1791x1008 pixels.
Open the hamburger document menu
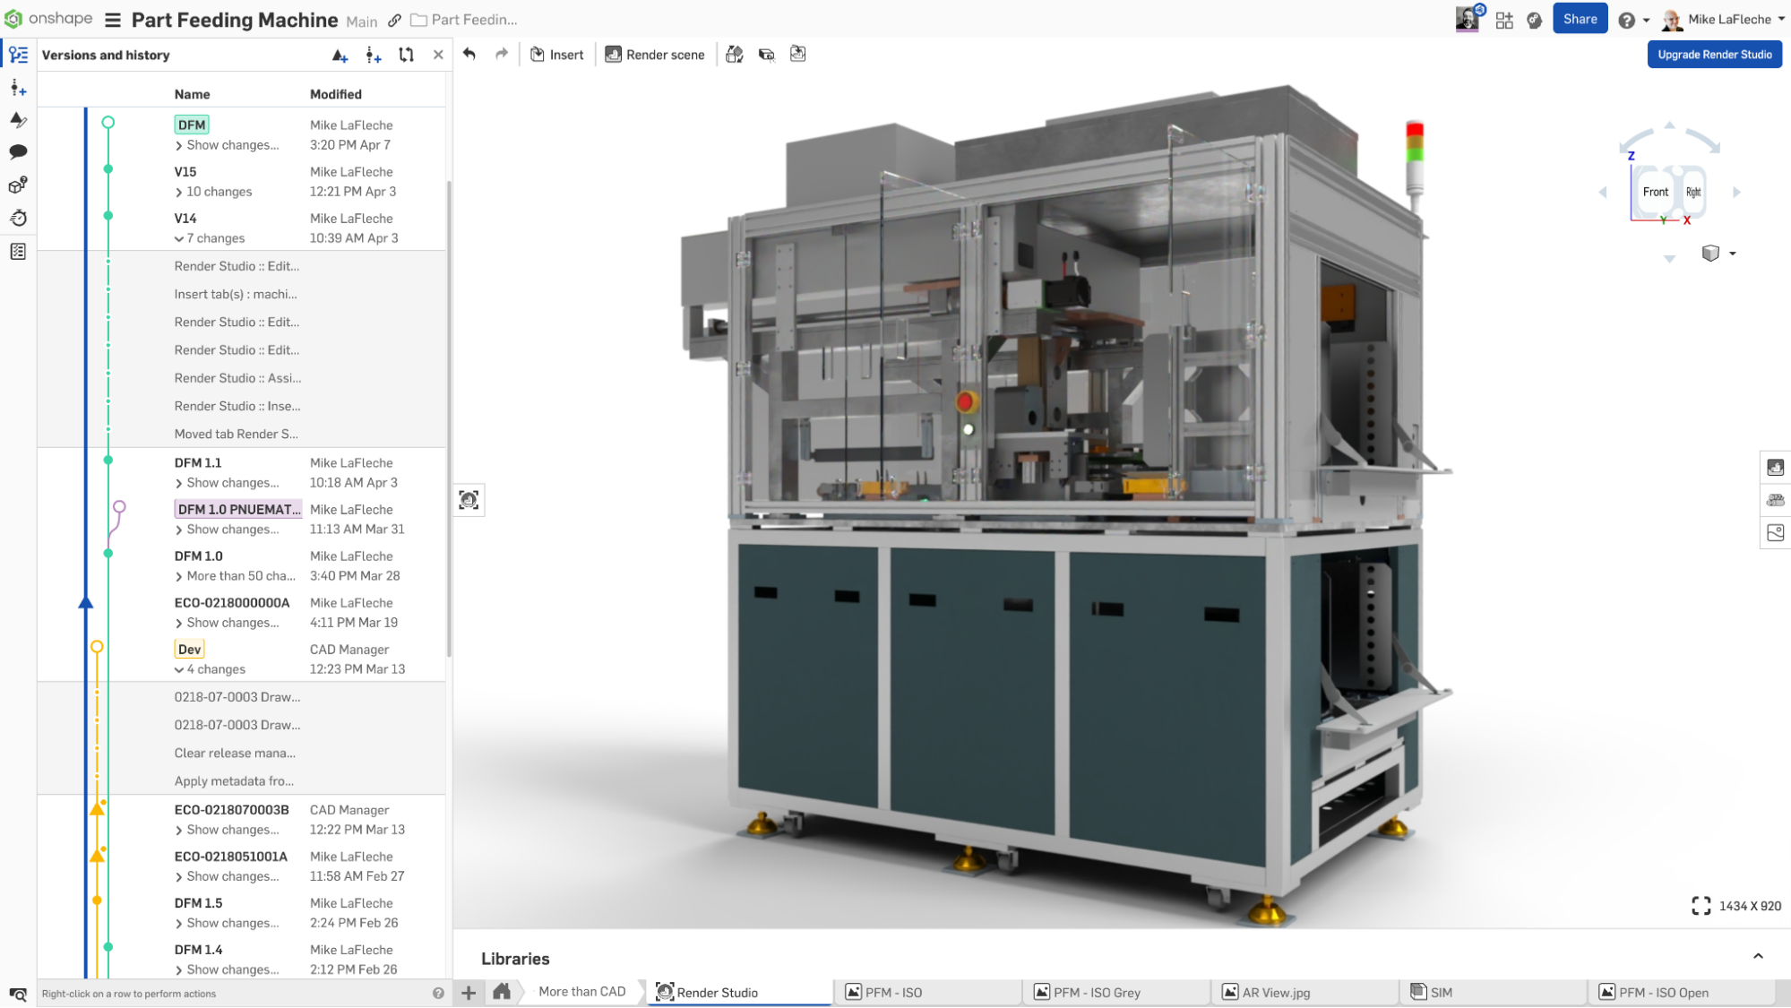point(114,19)
